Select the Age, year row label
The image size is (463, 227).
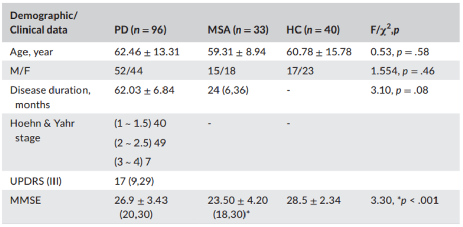32,52
